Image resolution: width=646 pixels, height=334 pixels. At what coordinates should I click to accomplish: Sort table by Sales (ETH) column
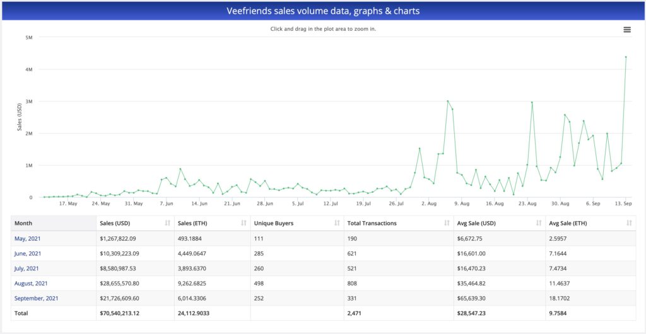pyautogui.click(x=243, y=223)
